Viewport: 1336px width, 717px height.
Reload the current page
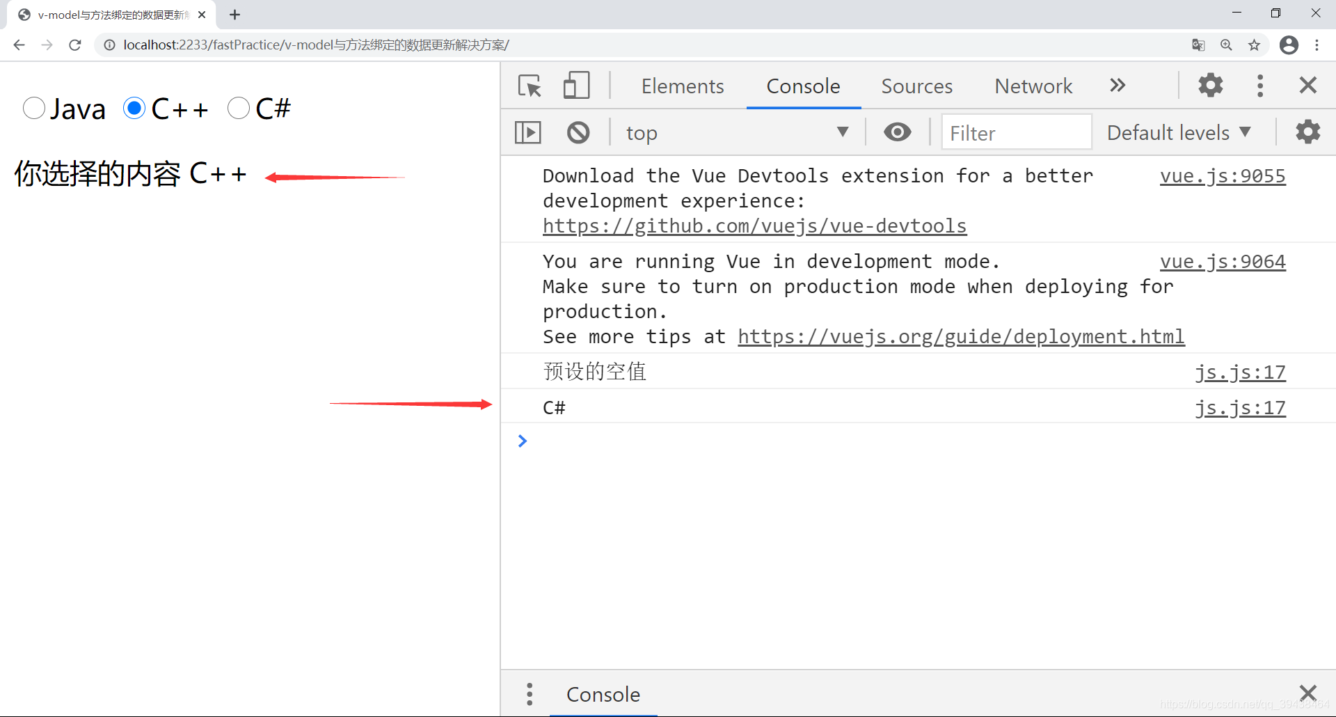tap(75, 45)
